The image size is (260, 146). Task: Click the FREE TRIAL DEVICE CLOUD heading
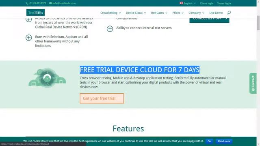[139, 70]
